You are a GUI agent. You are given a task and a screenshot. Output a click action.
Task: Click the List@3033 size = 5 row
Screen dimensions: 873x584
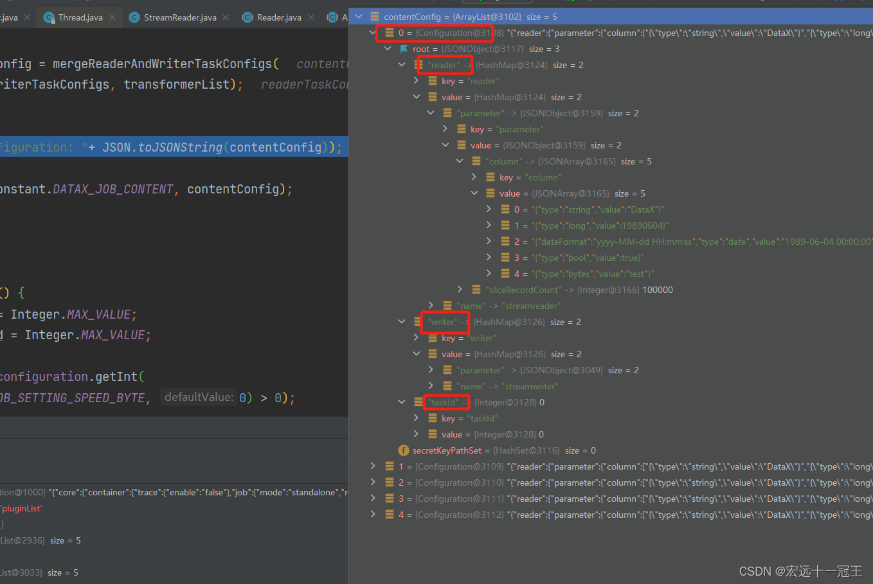(x=39, y=572)
